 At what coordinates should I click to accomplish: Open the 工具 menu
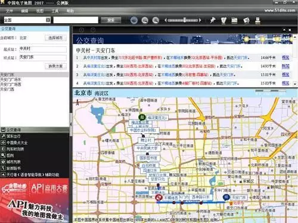tap(55, 11)
